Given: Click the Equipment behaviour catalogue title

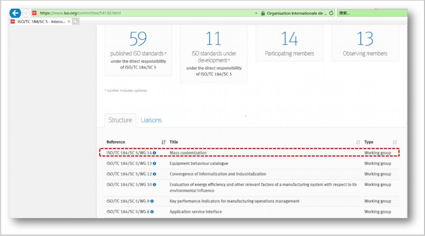Looking at the screenshot, I should pyautogui.click(x=198, y=164).
